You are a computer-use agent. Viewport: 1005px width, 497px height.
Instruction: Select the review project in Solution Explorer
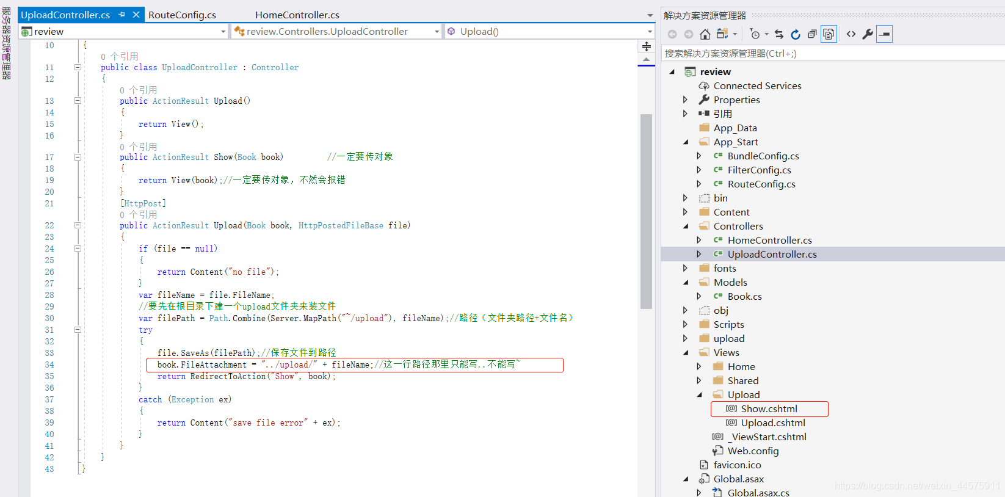tap(715, 72)
